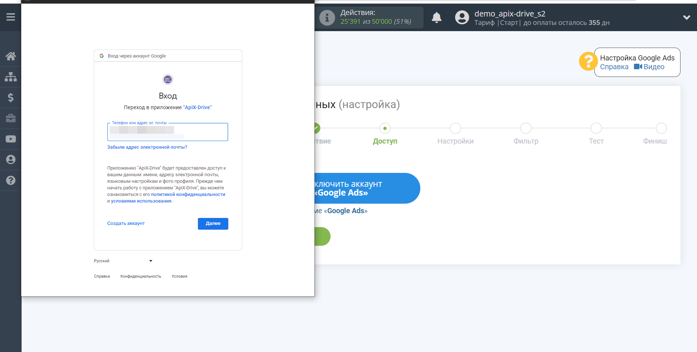Click the actions counter 25'391 из 50'000
Image resolution: width=697 pixels, height=352 pixels.
coord(376,22)
